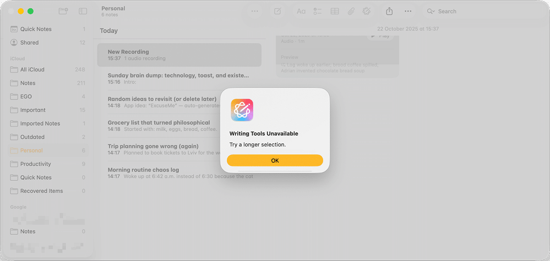Open the iCloud Quick Notes folder with 0 notes
This screenshot has height=261, width=550.
click(x=48, y=177)
